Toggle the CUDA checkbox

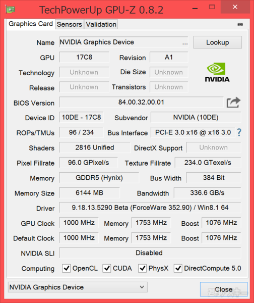click(107, 268)
